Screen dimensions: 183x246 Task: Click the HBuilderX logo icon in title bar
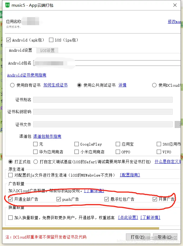pos(8,5)
